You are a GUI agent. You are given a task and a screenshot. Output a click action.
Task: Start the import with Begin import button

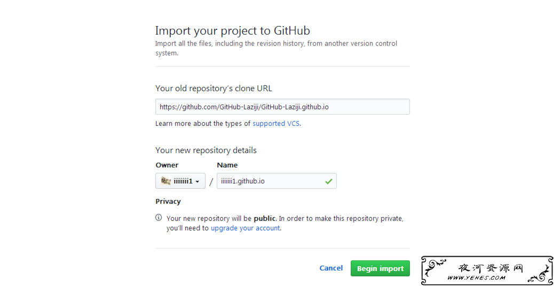[380, 268]
